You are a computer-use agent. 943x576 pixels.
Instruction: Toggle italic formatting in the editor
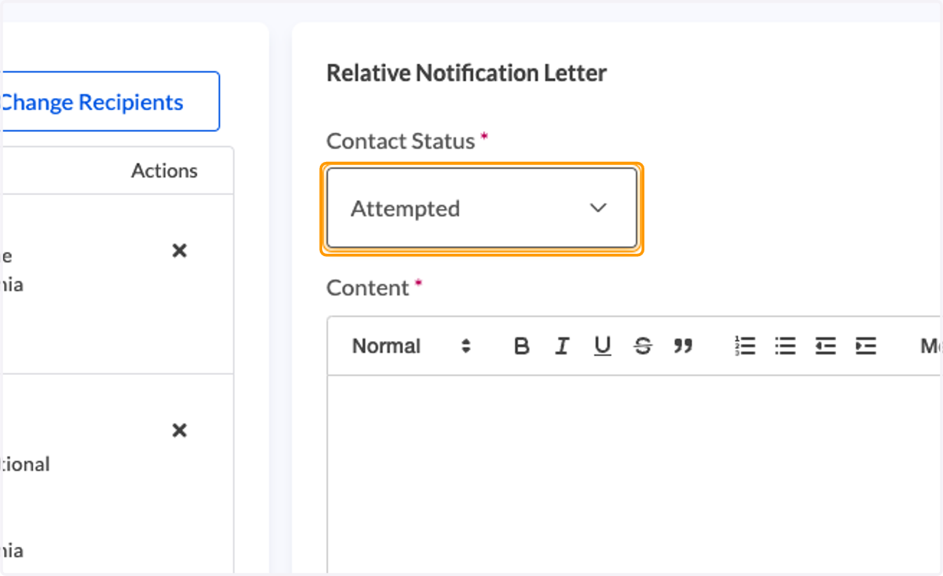point(562,346)
